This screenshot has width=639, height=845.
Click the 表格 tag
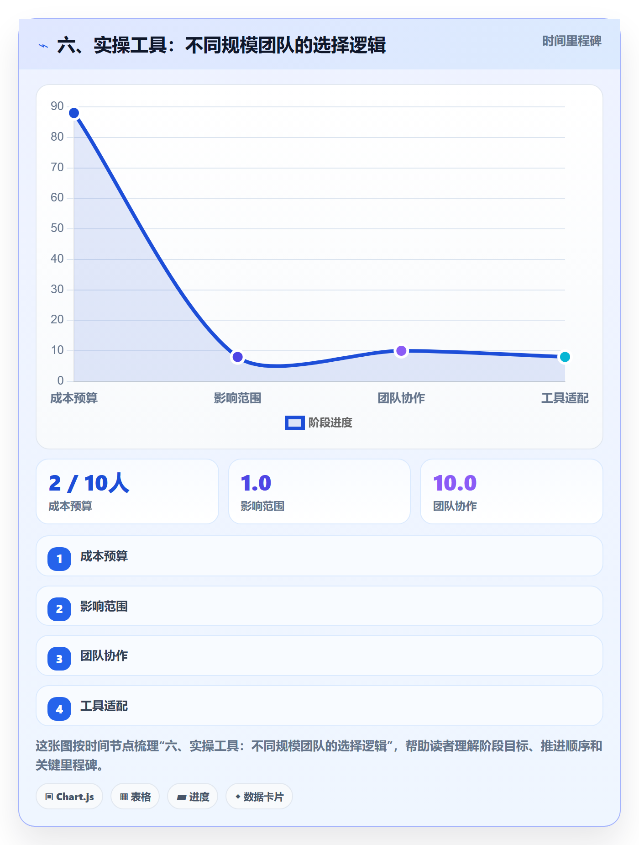[135, 797]
